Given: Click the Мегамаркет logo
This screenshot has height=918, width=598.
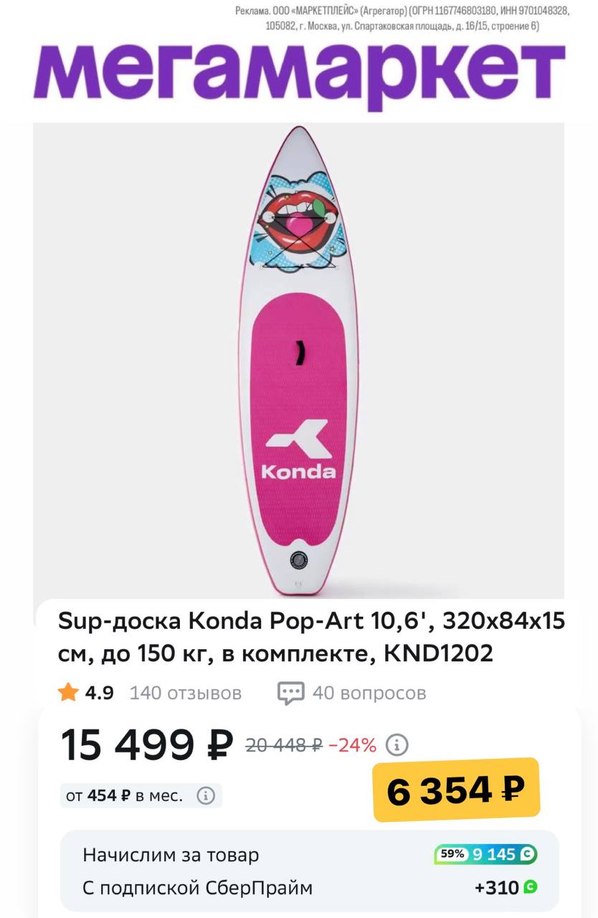Looking at the screenshot, I should tap(299, 71).
